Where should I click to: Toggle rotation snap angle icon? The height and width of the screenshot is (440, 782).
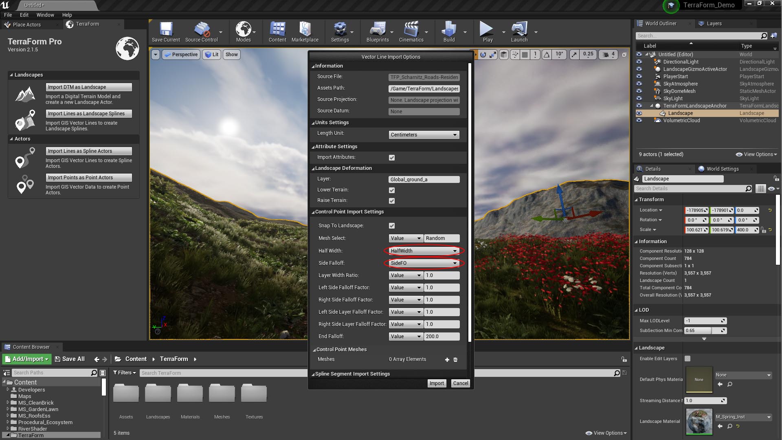pos(547,54)
